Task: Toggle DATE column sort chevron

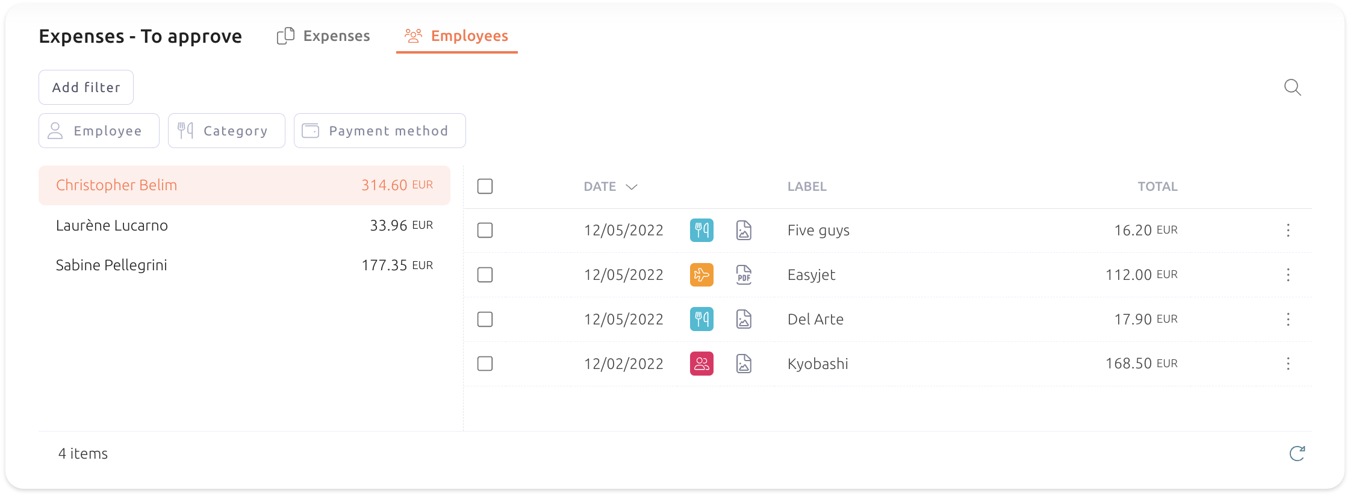Action: (631, 187)
